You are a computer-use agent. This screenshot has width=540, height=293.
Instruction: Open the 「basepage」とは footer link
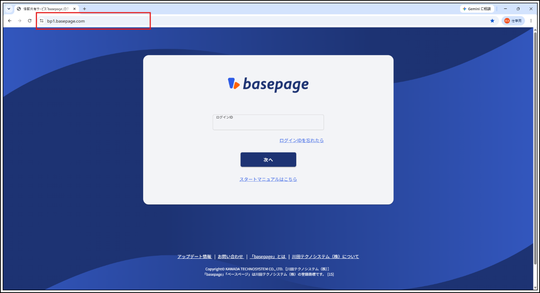pyautogui.click(x=268, y=257)
